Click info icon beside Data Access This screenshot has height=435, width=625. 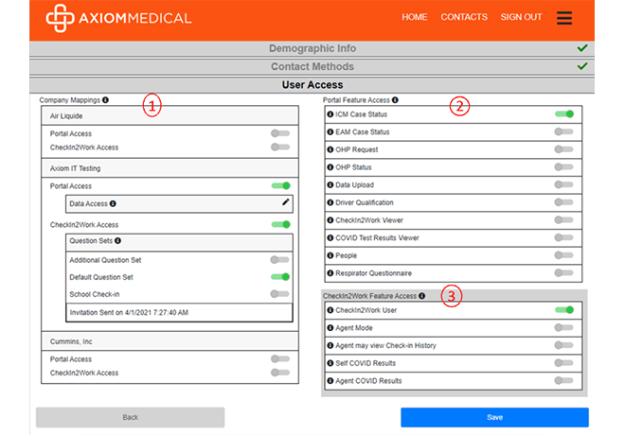113,203
